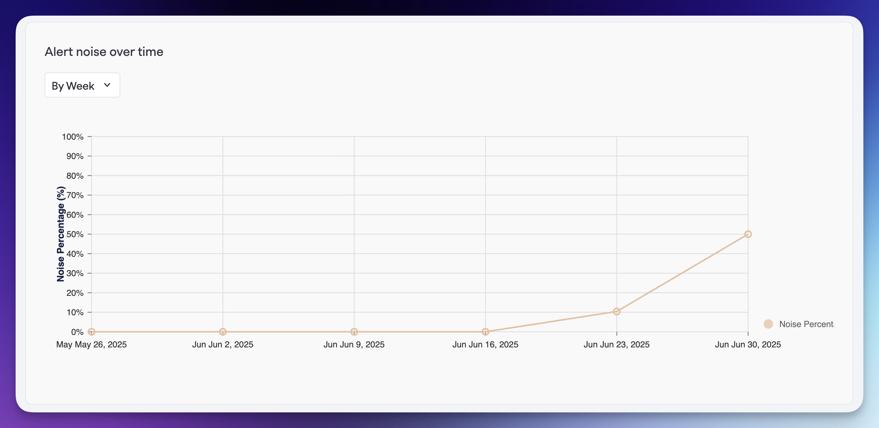Click the 'Jun Jun 16, 2025' axis label
The width and height of the screenshot is (879, 428).
tap(485, 344)
